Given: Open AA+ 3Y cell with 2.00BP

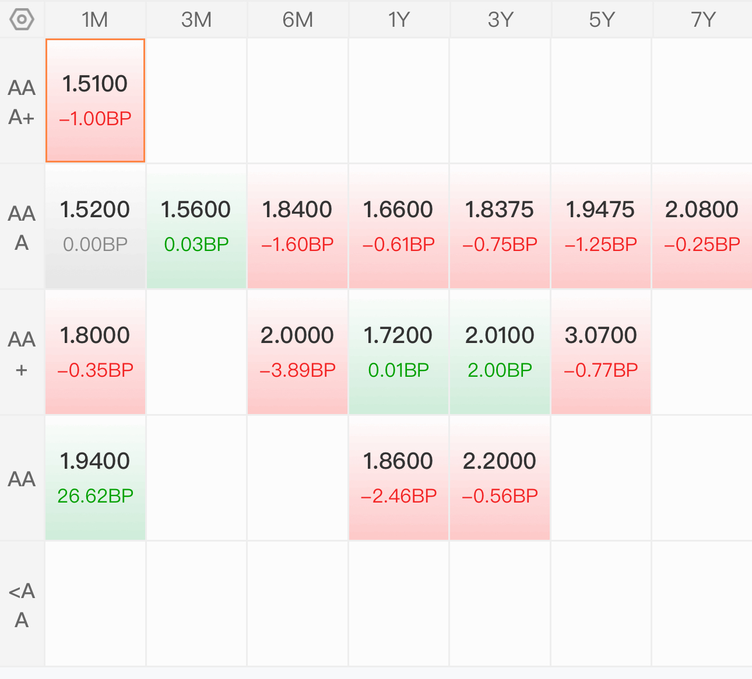Looking at the screenshot, I should click(500, 352).
